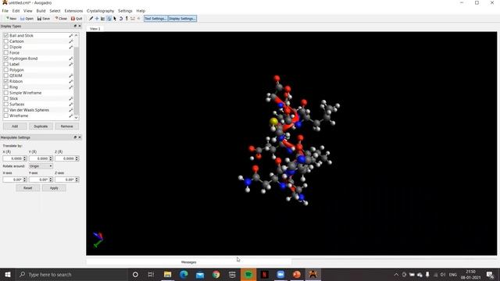
Task: Click the Display Settings button
Action: point(182,19)
